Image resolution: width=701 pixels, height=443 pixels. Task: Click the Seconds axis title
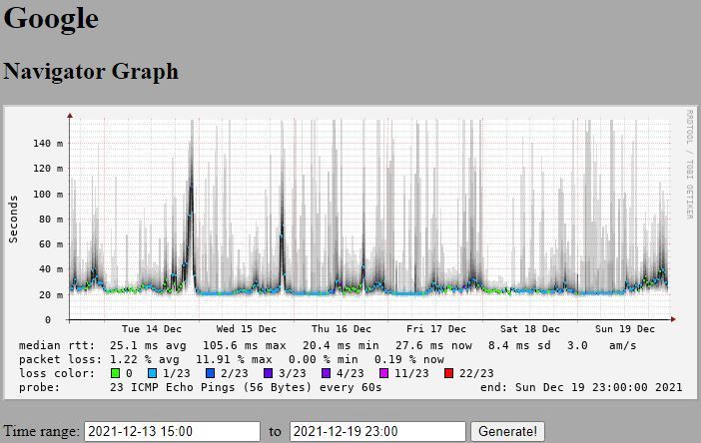tap(13, 219)
